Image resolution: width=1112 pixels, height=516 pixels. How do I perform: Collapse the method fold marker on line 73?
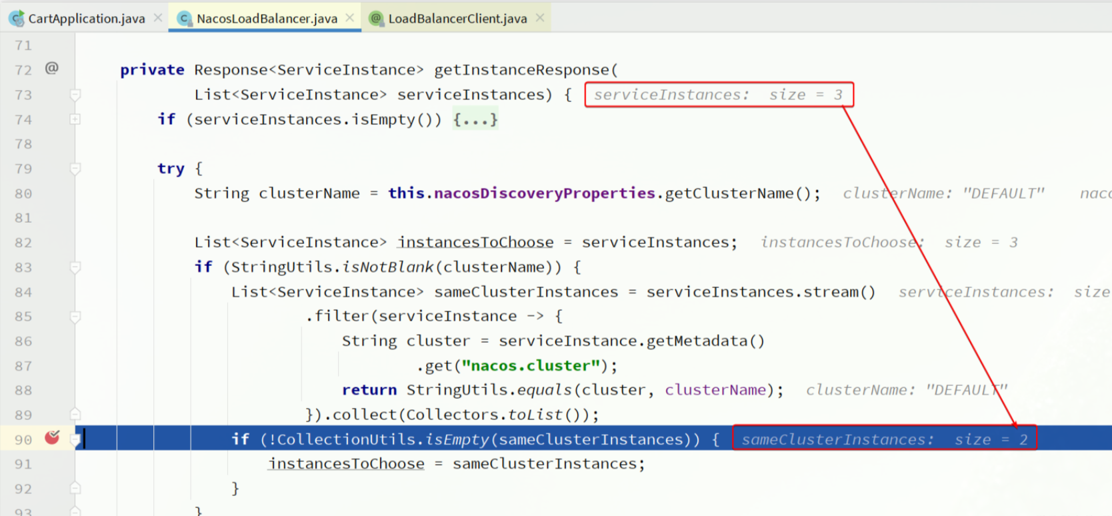coord(75,95)
